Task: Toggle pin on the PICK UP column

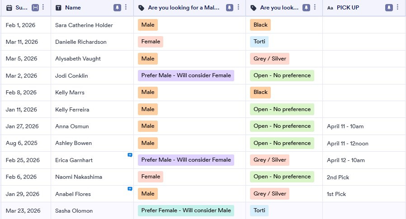Action: coord(389,8)
